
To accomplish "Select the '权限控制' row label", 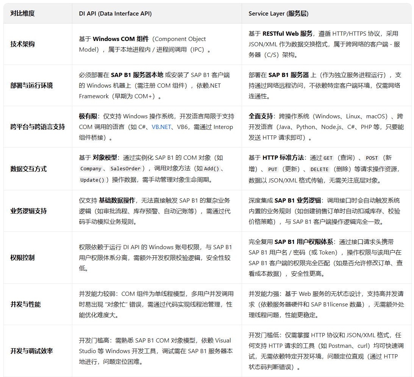I will coord(22,258).
